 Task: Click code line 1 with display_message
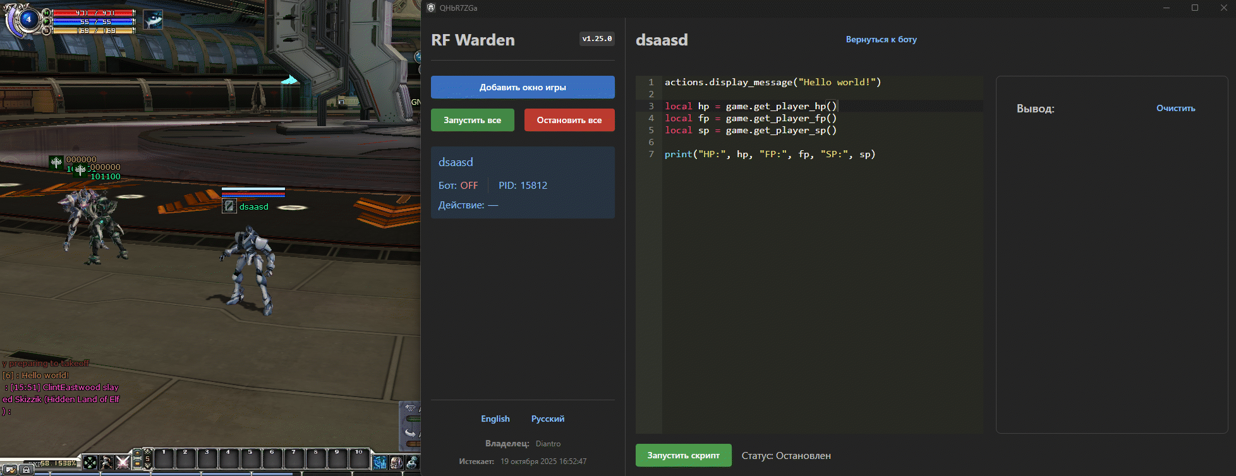772,82
